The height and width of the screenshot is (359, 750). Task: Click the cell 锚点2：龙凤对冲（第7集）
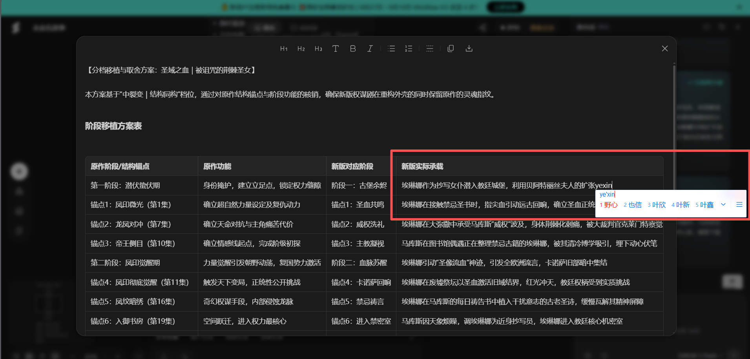142,224
